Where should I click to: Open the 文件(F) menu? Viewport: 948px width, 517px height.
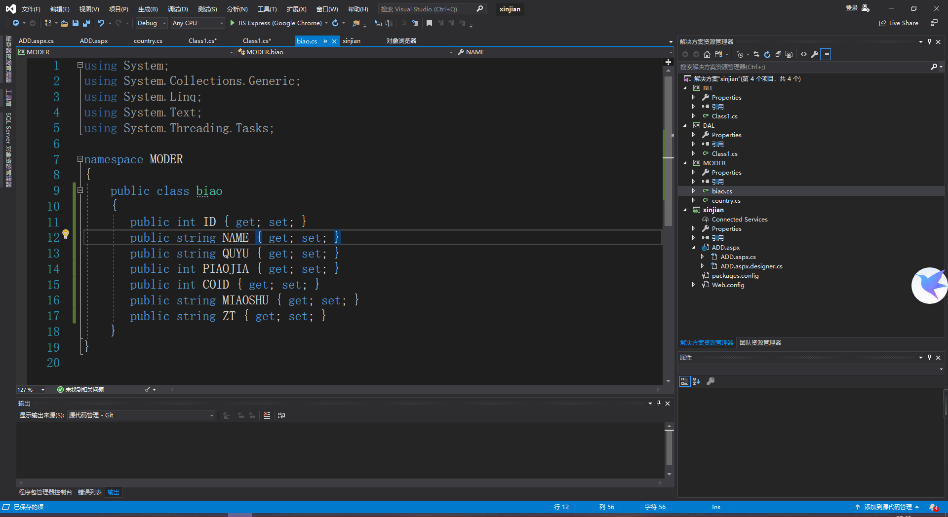click(x=31, y=9)
